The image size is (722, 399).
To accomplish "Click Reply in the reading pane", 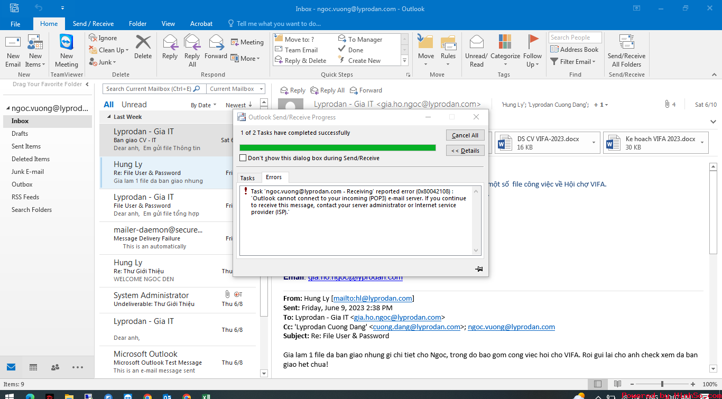I will click(x=293, y=90).
